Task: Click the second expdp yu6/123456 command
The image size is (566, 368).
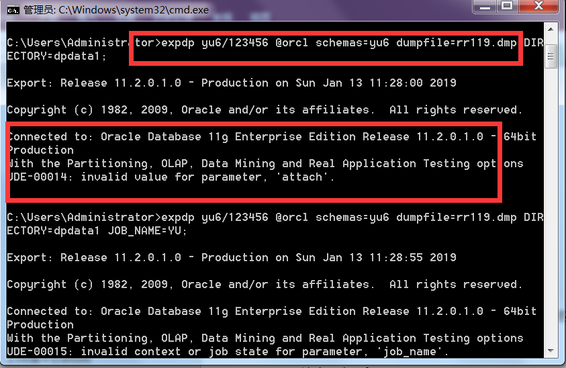Action: click(x=339, y=218)
